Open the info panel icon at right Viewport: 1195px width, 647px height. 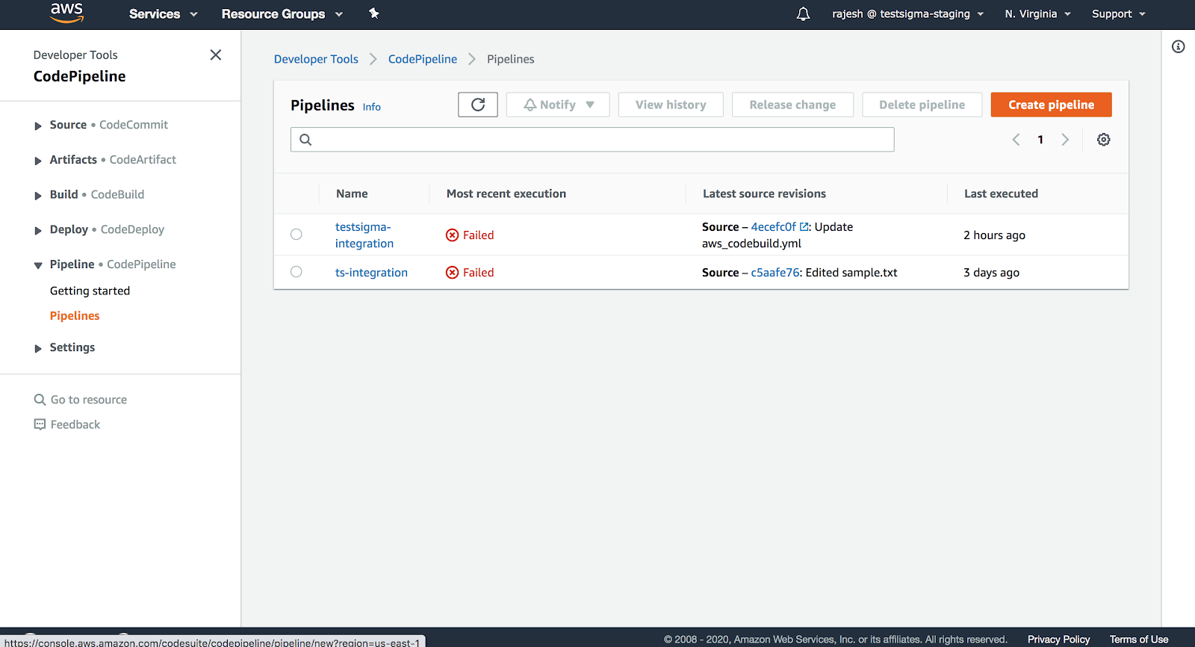(1178, 46)
